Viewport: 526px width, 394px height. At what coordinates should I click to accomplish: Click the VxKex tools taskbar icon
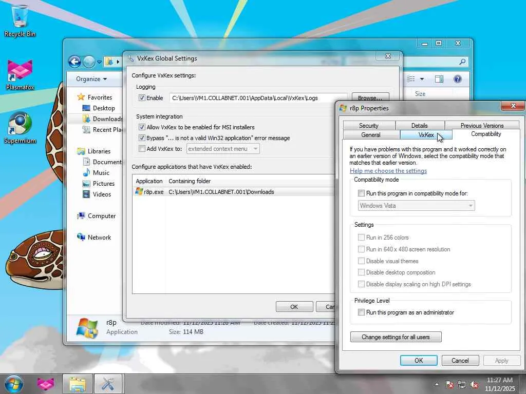tap(108, 384)
